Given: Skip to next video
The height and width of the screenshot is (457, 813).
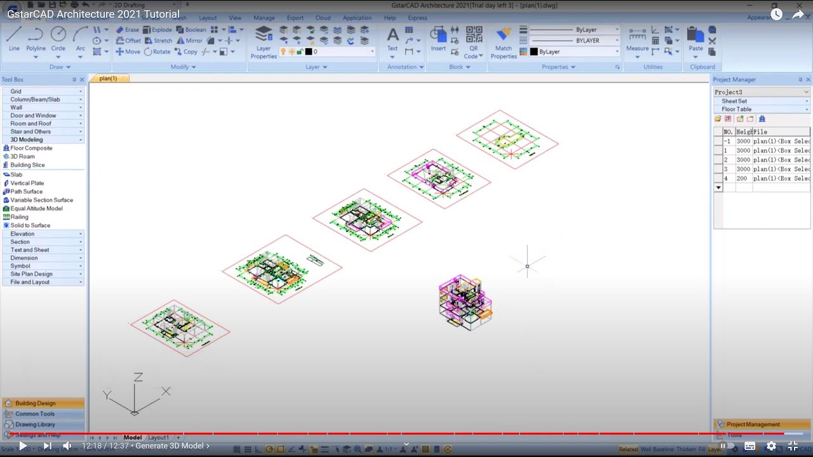Looking at the screenshot, I should [47, 446].
